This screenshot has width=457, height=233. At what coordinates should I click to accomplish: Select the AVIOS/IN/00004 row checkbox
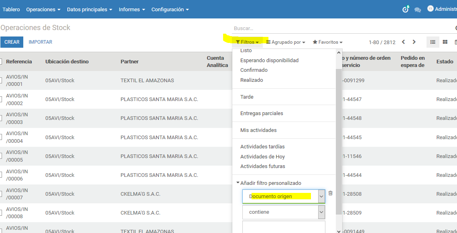1,137
